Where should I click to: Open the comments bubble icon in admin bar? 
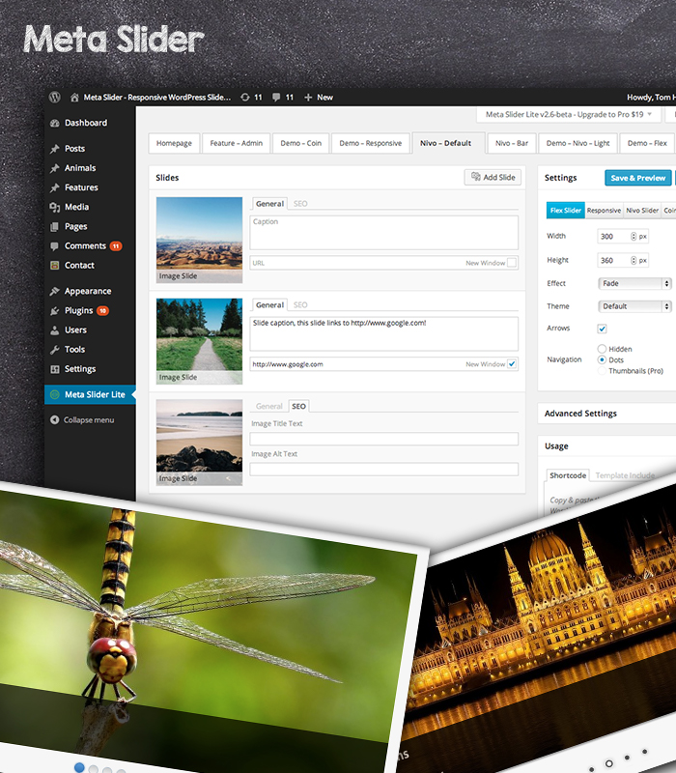pyautogui.click(x=276, y=98)
